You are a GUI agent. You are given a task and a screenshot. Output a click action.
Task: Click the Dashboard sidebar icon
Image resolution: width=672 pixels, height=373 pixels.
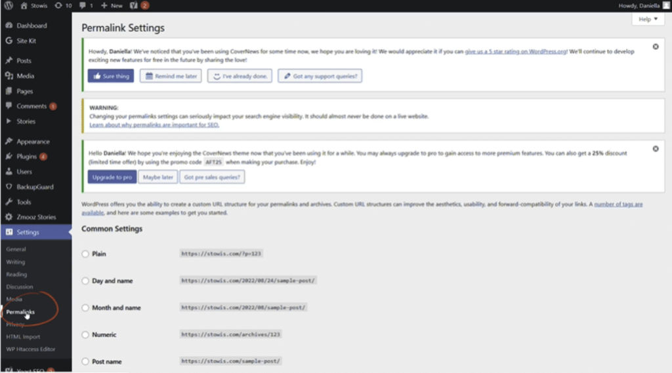click(x=9, y=26)
